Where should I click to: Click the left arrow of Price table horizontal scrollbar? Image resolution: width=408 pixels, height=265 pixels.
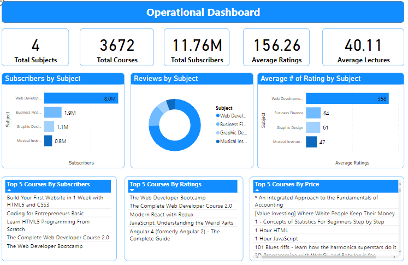[257, 257]
